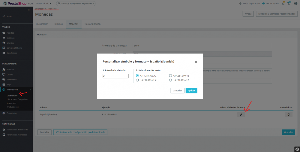
Task: Open Impuestos submenu item
Action: point(11,103)
